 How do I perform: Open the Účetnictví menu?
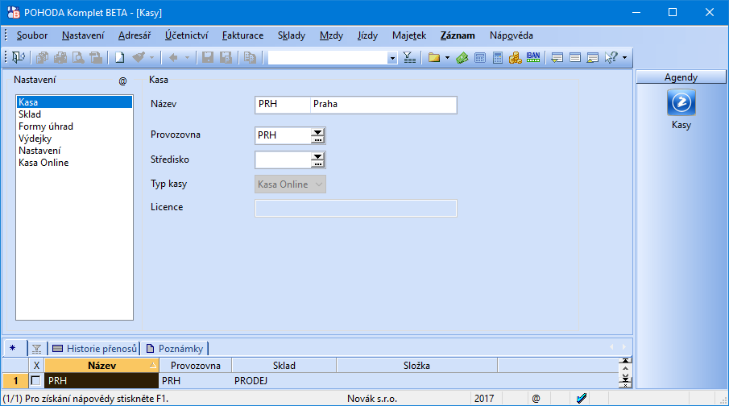click(186, 35)
